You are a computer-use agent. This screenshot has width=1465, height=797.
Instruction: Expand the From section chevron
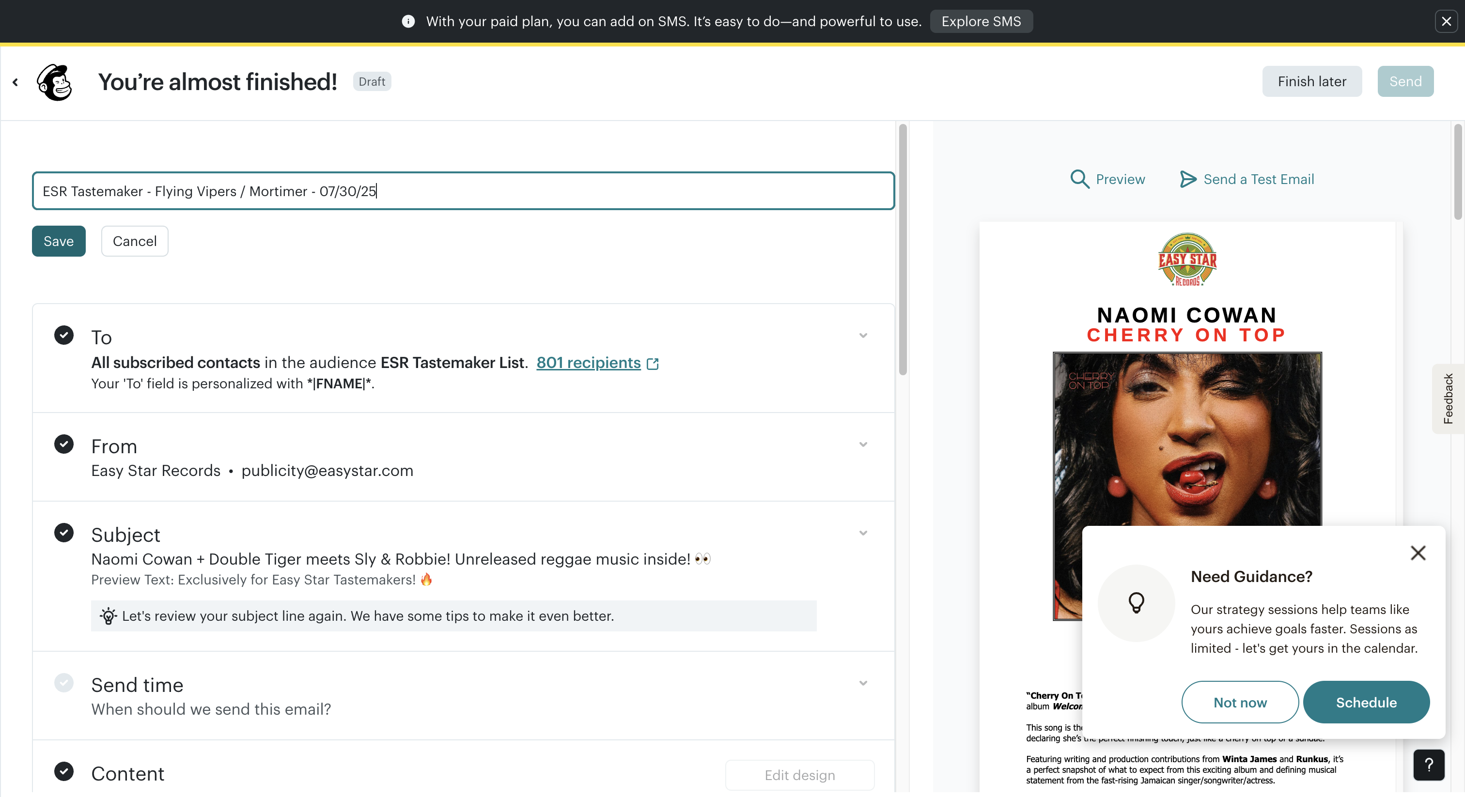pos(863,444)
